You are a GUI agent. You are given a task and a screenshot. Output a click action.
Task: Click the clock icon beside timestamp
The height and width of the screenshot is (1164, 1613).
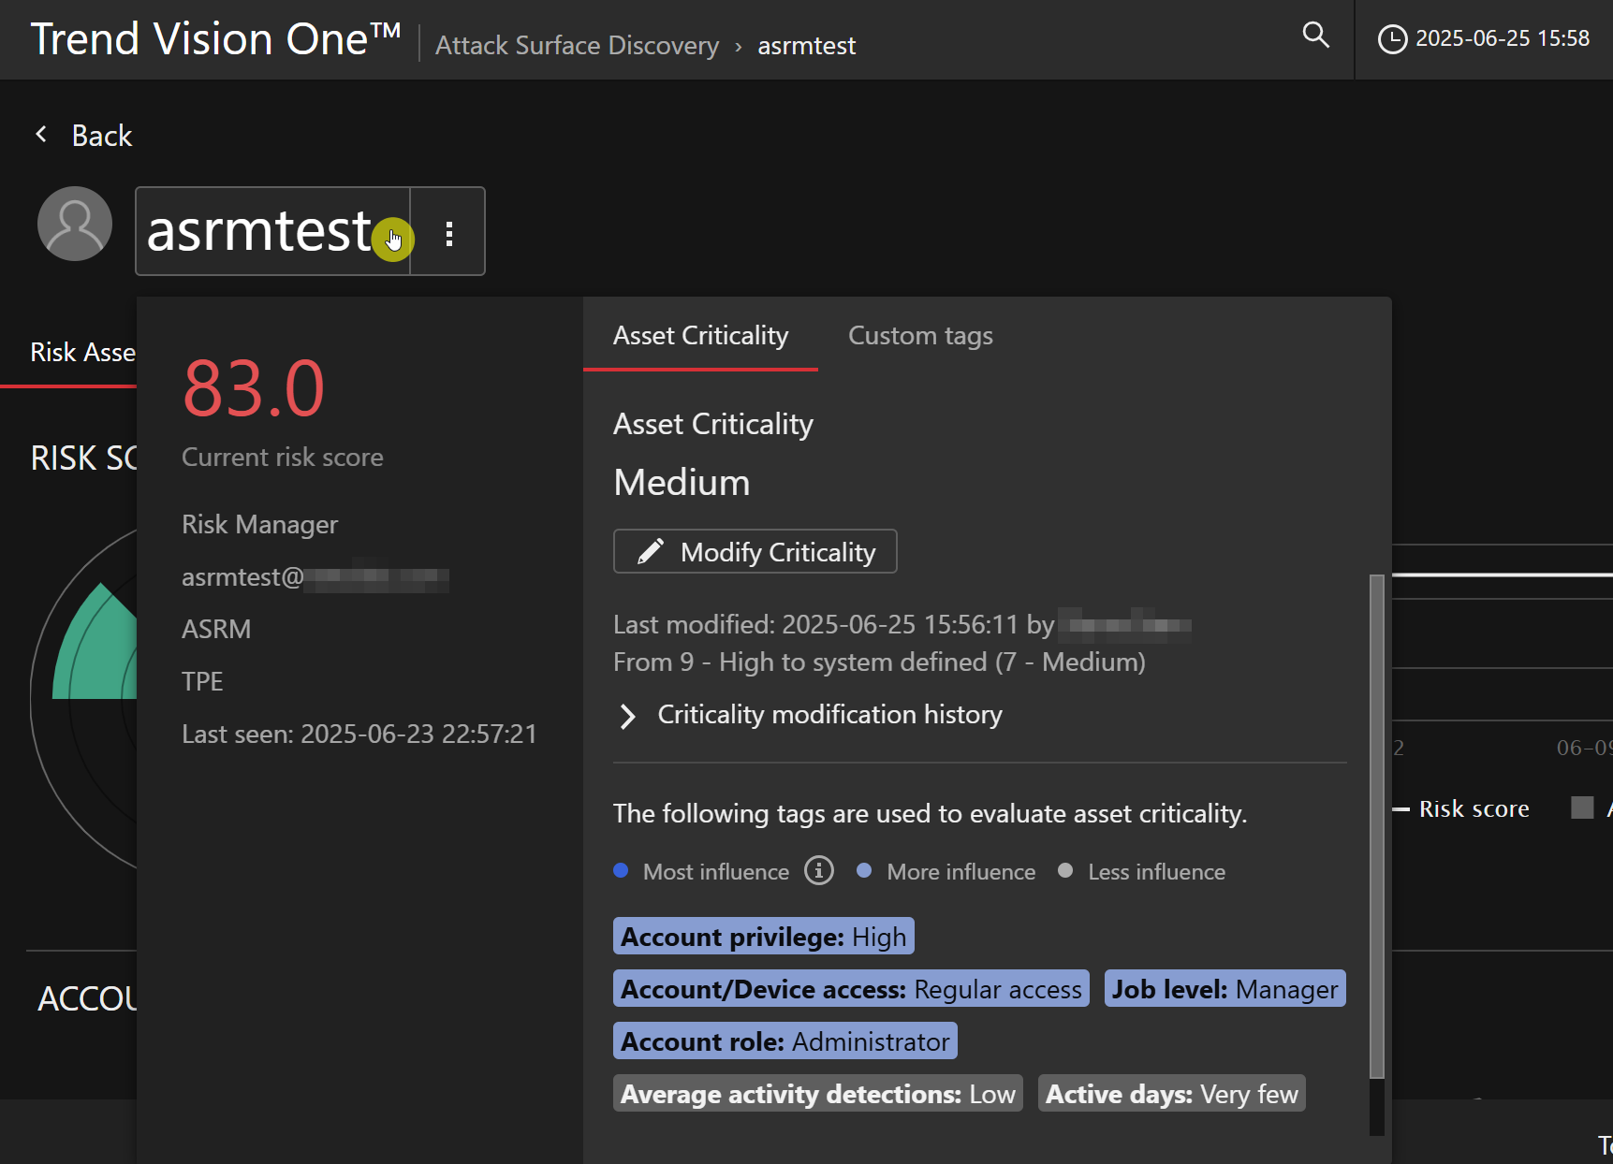click(x=1392, y=39)
